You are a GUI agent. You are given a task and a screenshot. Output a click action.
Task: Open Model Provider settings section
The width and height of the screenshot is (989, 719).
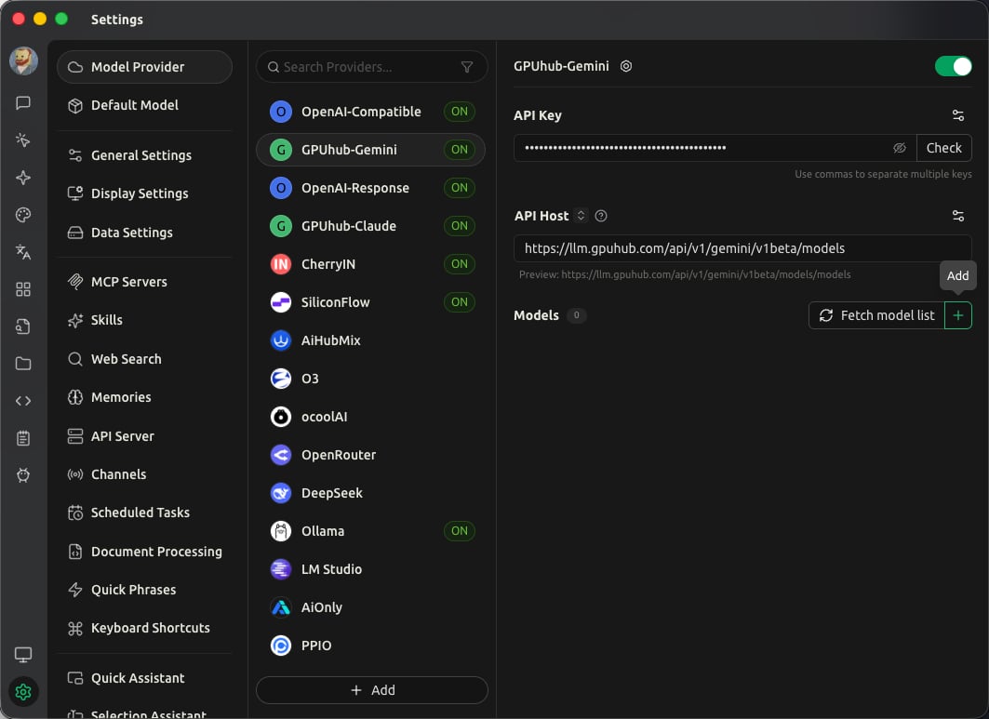coord(144,67)
